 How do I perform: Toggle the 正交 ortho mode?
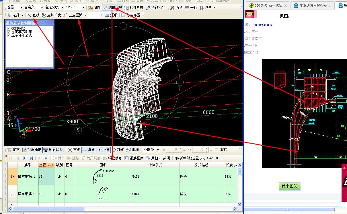pos(13,150)
